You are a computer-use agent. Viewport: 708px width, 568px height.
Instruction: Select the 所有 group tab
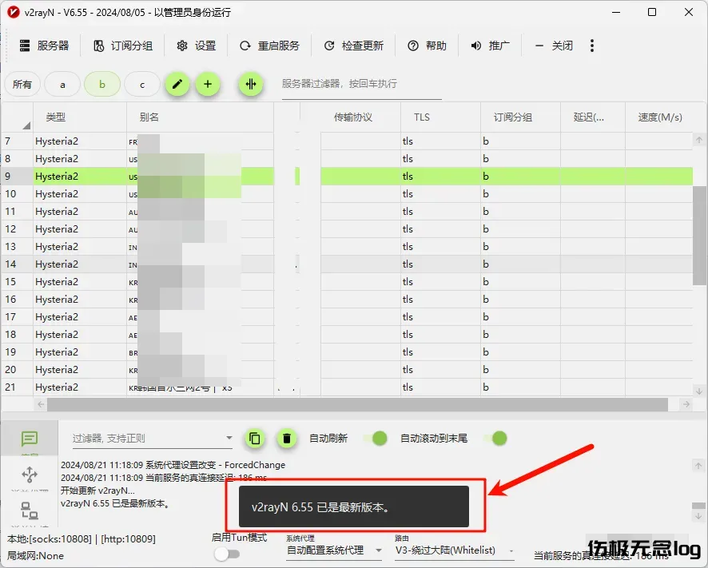pyautogui.click(x=22, y=84)
